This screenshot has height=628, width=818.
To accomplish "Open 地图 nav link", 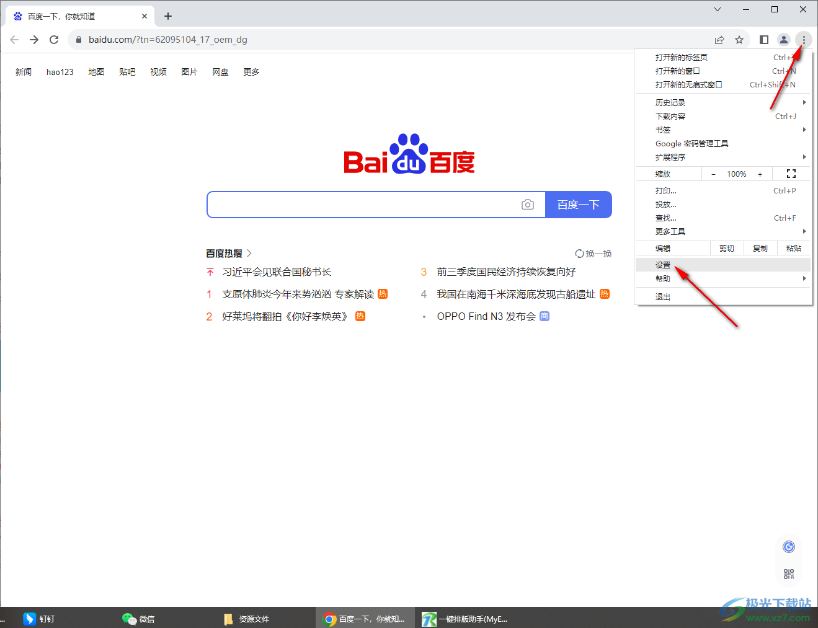I will click(96, 72).
